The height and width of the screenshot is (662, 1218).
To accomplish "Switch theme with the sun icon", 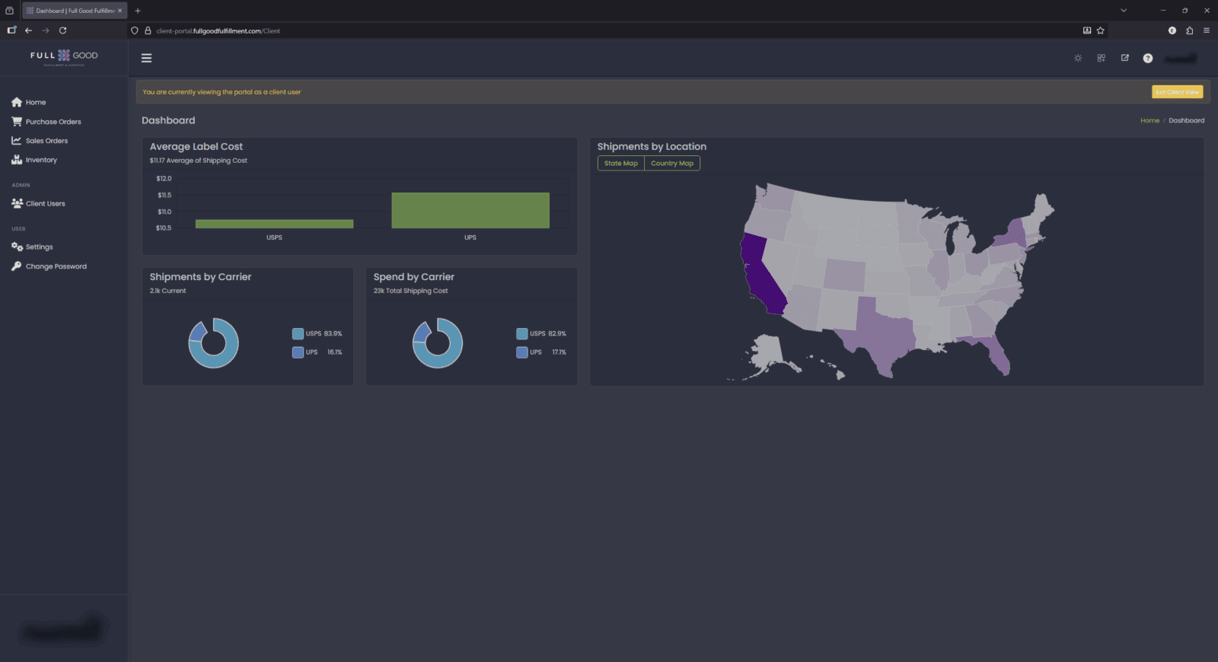I will (1078, 58).
